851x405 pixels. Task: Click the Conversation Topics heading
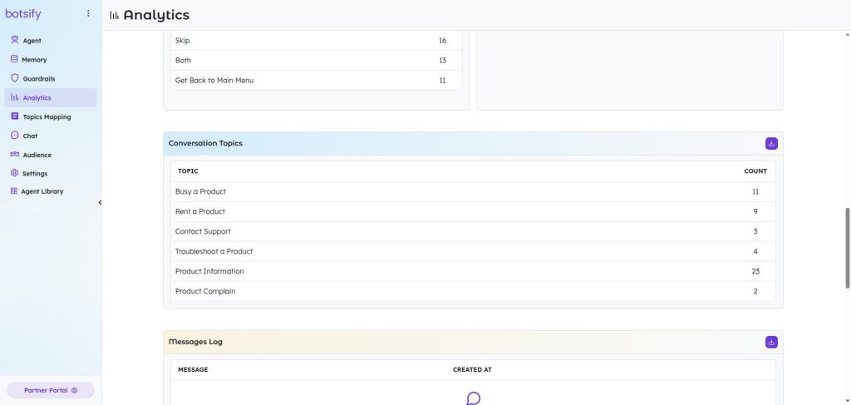205,143
